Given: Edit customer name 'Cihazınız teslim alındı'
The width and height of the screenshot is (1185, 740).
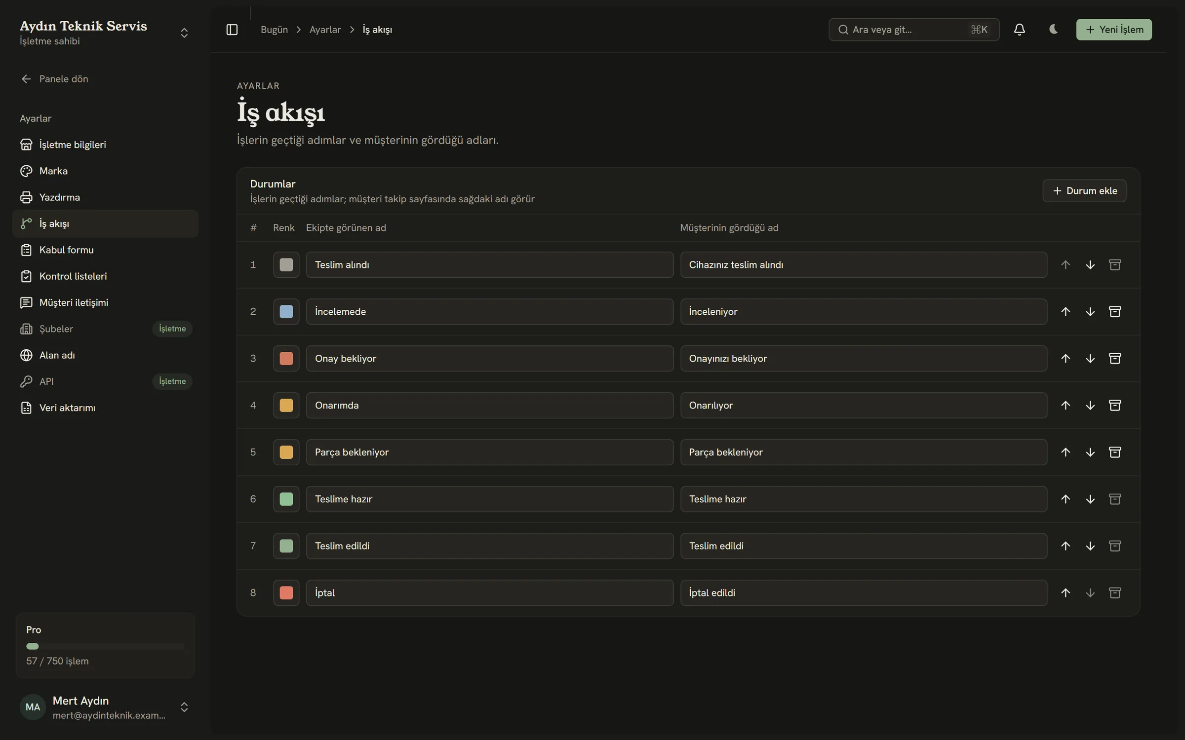Looking at the screenshot, I should (x=864, y=264).
